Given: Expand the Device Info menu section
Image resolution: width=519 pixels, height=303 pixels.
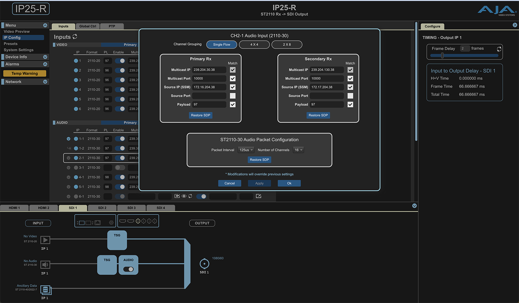Looking at the screenshot, I should pyautogui.click(x=45, y=57).
